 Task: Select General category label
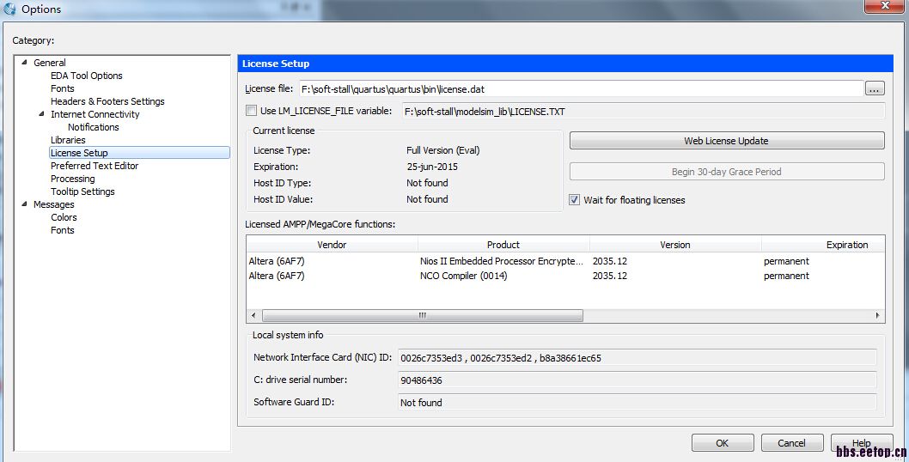click(49, 63)
